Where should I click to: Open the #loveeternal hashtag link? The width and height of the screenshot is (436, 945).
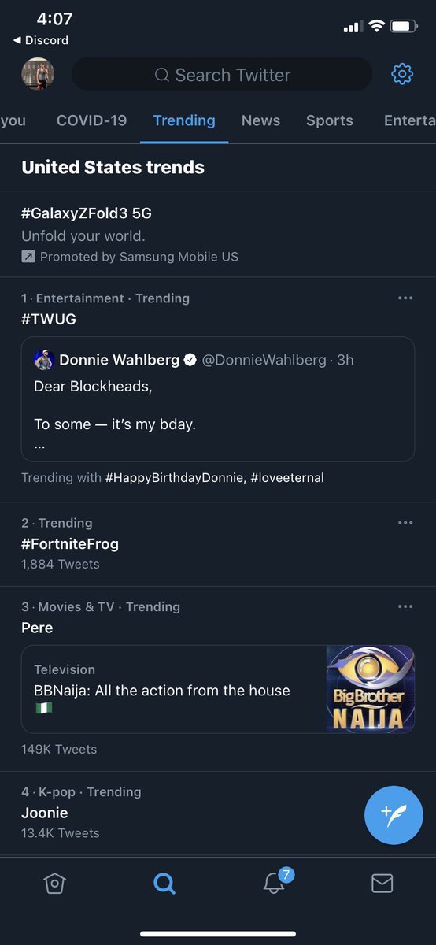click(x=287, y=477)
